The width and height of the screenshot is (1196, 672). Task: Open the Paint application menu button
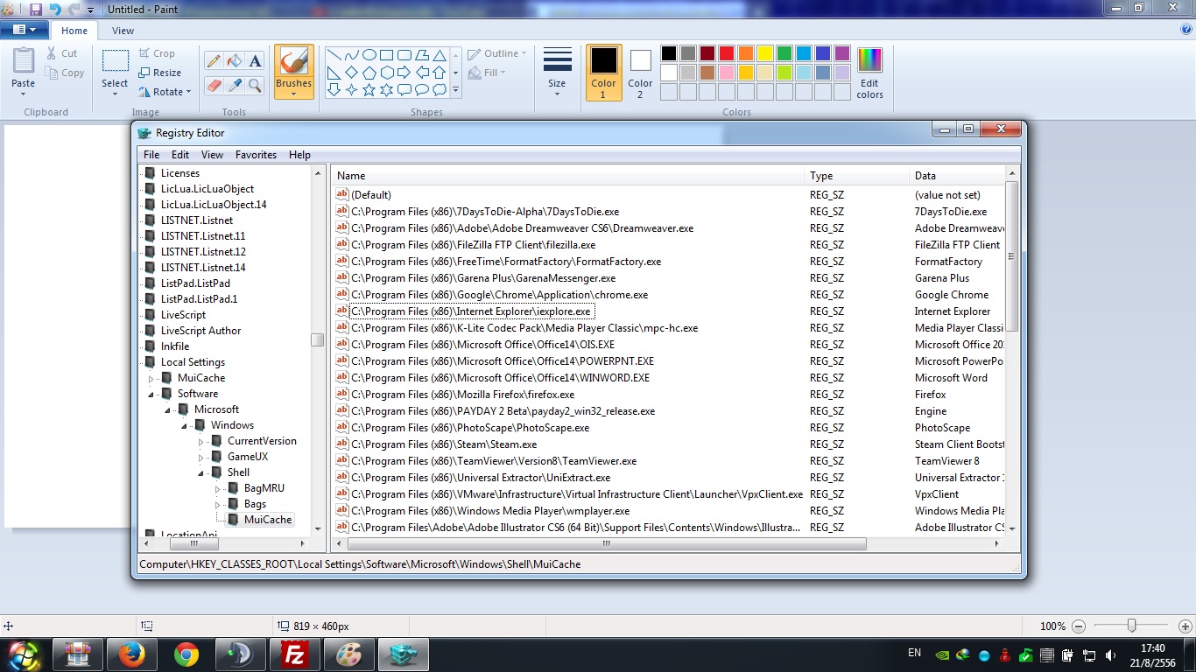pos(25,30)
